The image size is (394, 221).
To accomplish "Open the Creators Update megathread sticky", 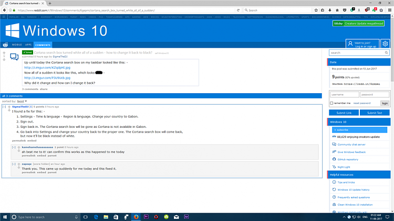I will [358, 24].
